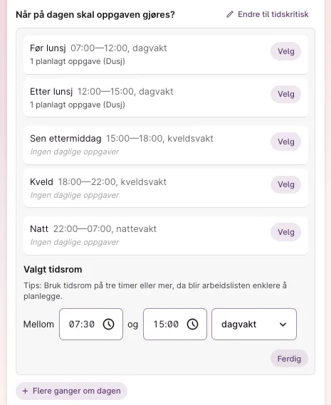Select the Kveld 18:00—22:00 kveldsvakt card

pyautogui.click(x=166, y=188)
